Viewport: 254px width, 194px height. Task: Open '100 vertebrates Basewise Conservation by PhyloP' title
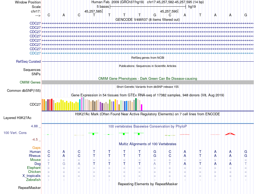pos(148,126)
